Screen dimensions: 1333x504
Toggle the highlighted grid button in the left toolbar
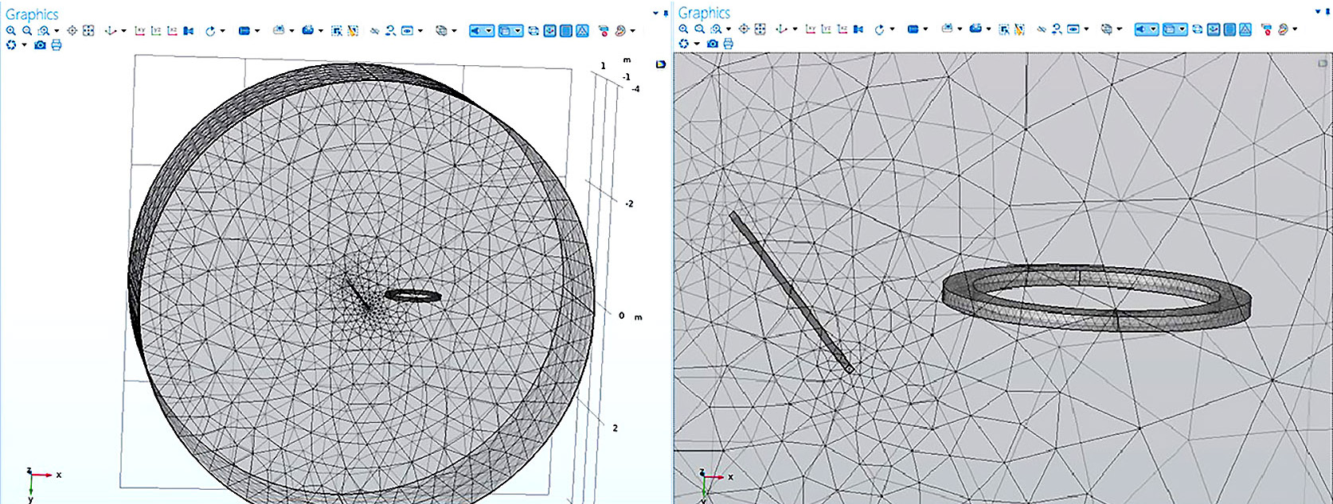(x=566, y=31)
